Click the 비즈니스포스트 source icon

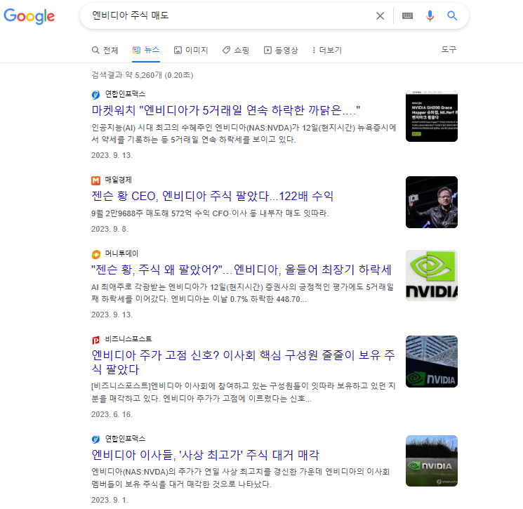(x=95, y=340)
